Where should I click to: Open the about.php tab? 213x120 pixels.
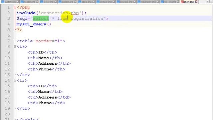tap(87, 2)
